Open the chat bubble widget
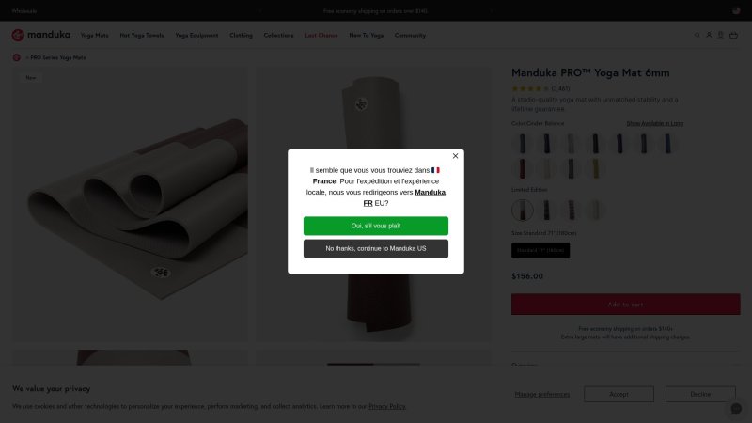The height and width of the screenshot is (423, 752). 736,408
